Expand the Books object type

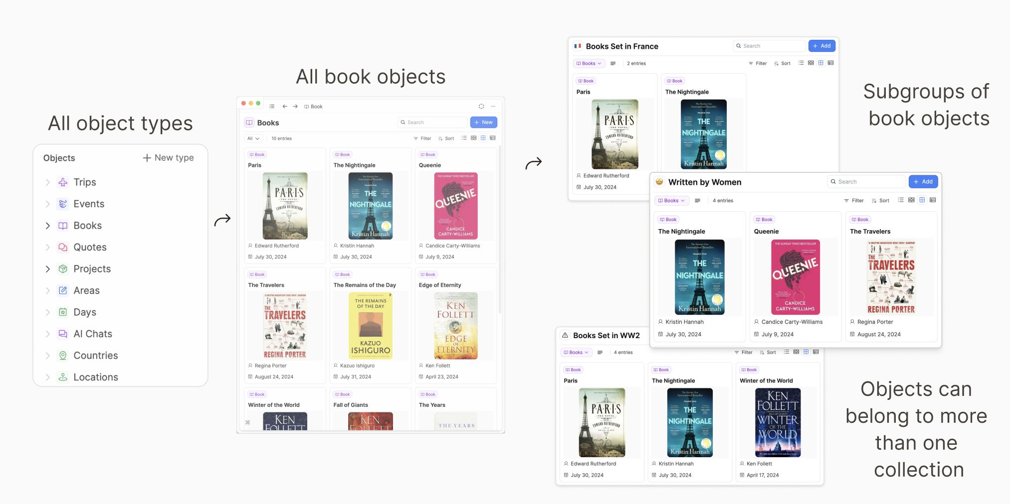48,226
